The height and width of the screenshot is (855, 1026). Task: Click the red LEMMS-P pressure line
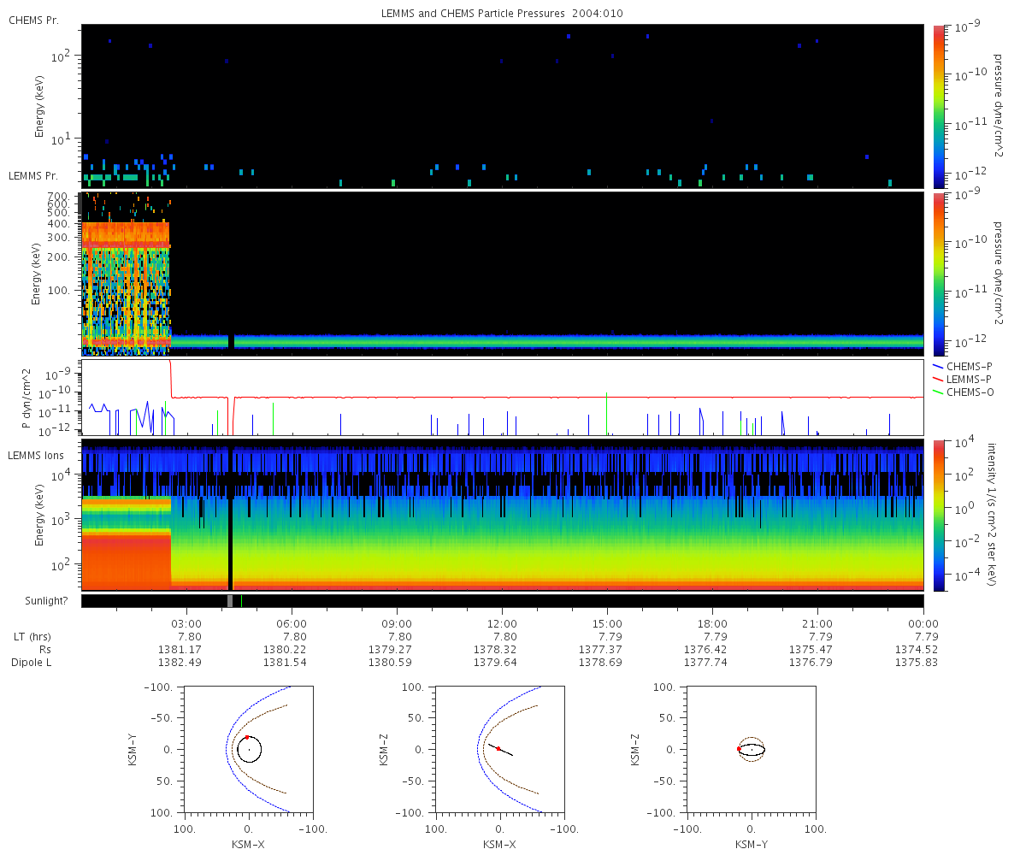click(547, 398)
